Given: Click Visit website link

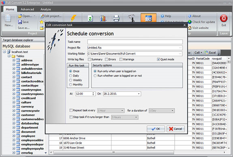Looking at the screenshot, I should tap(198, 28).
